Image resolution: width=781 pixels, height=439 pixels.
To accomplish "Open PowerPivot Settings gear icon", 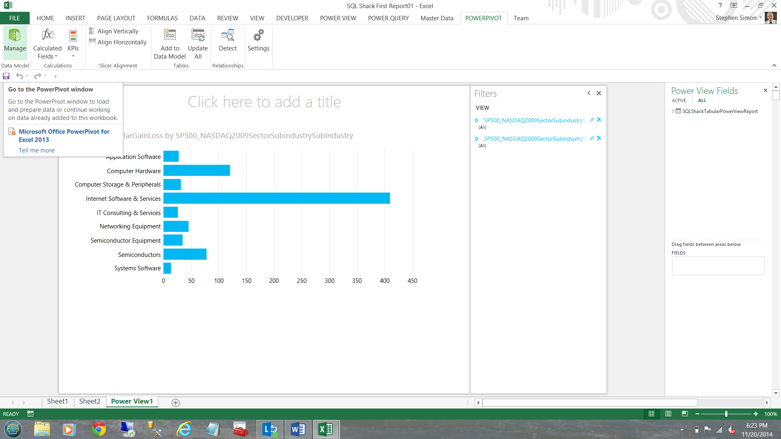I will pos(258,36).
